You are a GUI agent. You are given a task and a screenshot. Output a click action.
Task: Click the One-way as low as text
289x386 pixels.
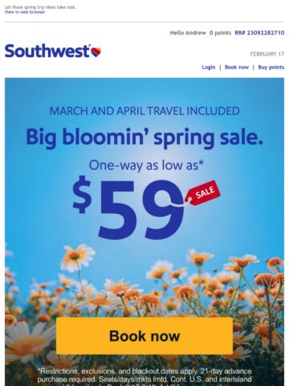146,165
